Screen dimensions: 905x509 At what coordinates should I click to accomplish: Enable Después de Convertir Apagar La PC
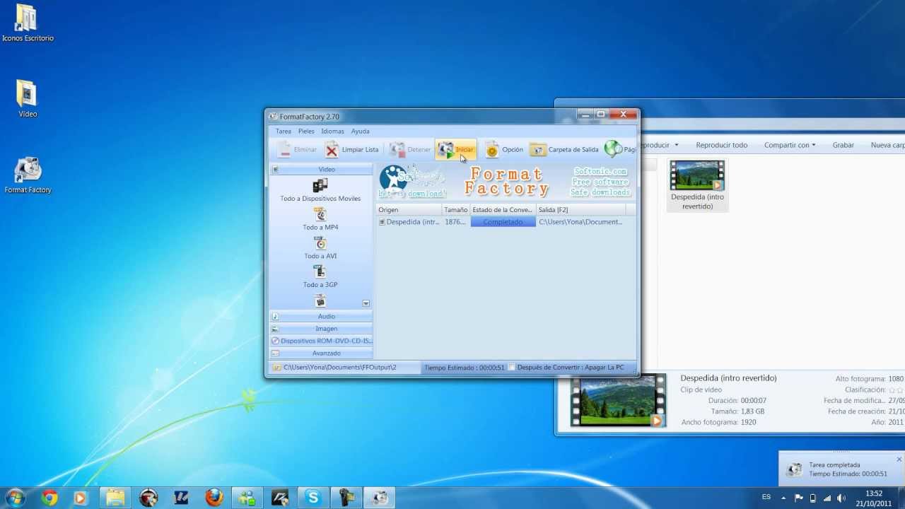513,368
